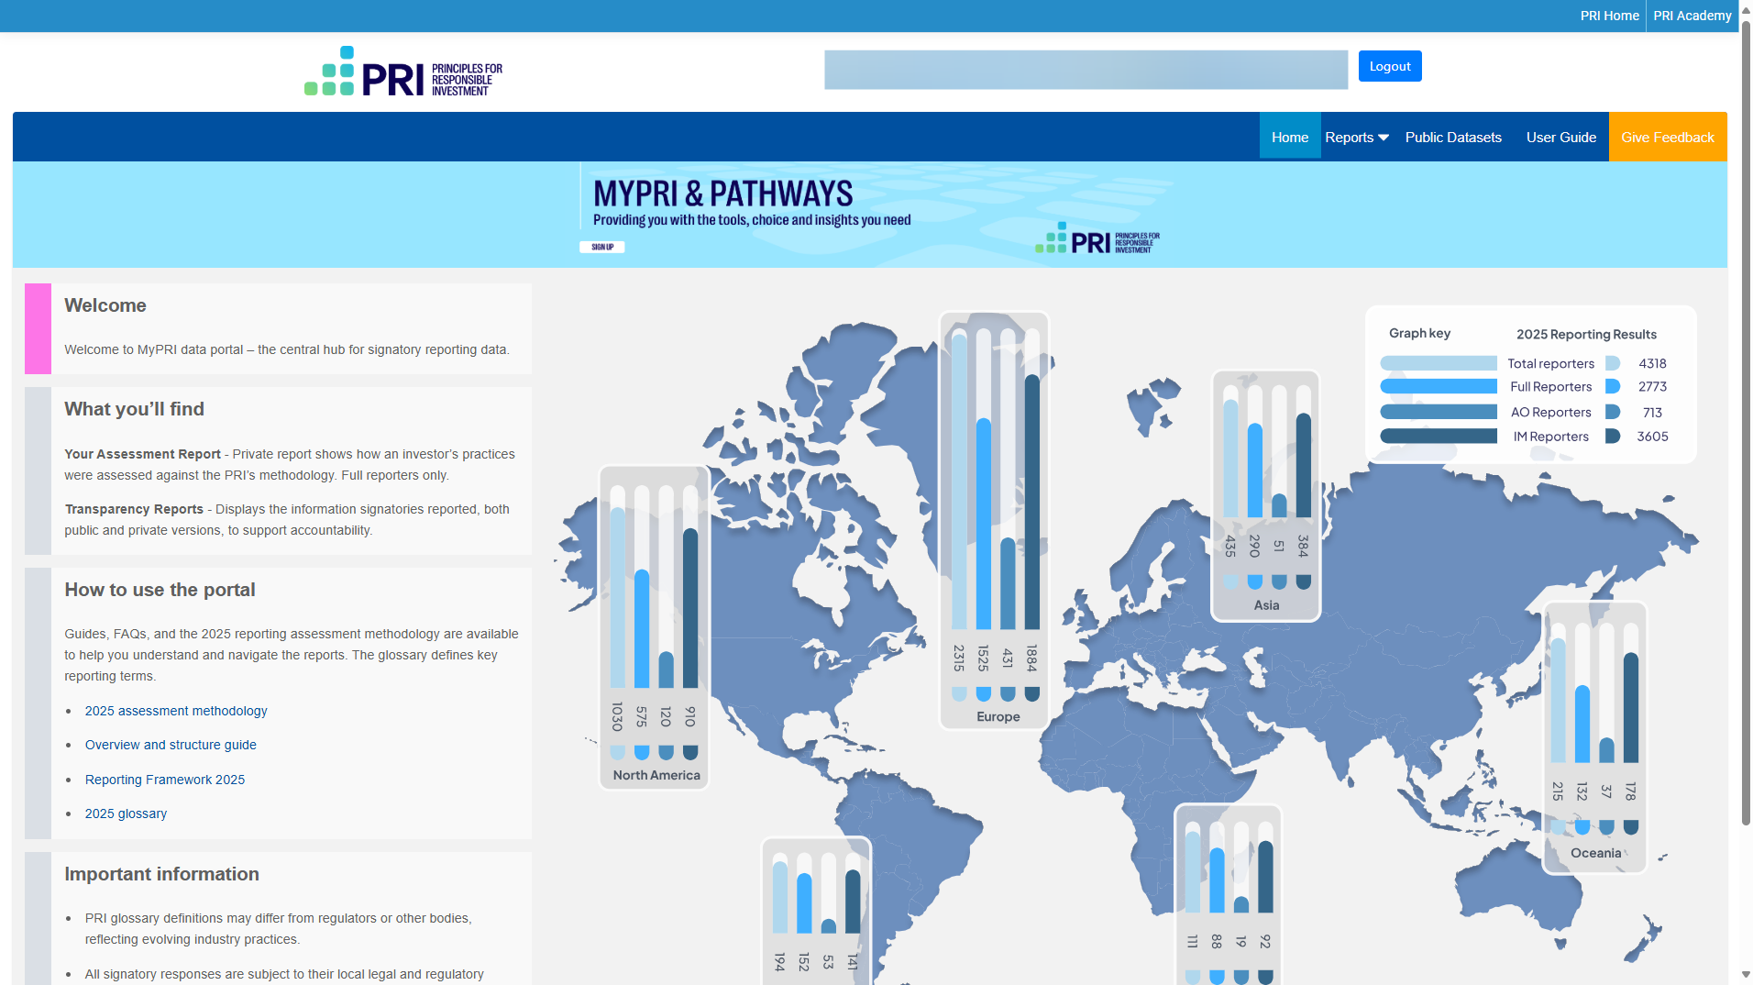Click the 435 value in the Asia chart
This screenshot has height=985, width=1753.
pyautogui.click(x=1230, y=547)
